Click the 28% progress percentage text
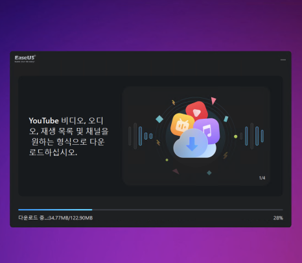The image size is (302, 263). [x=278, y=218]
